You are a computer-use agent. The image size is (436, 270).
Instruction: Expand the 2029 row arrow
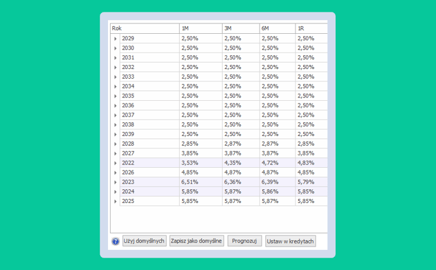point(115,38)
